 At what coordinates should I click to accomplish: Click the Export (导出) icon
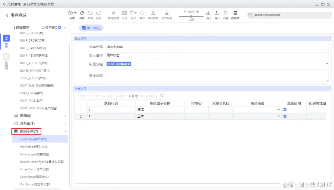[216, 13]
